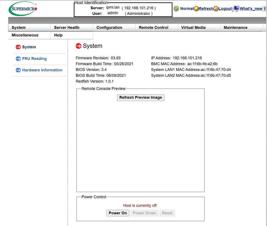Click the What's new monitor icon
267x226 pixels.
tap(236, 9)
